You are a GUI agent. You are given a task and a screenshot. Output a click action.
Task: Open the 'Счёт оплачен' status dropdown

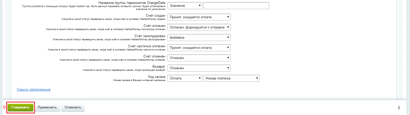(199, 27)
